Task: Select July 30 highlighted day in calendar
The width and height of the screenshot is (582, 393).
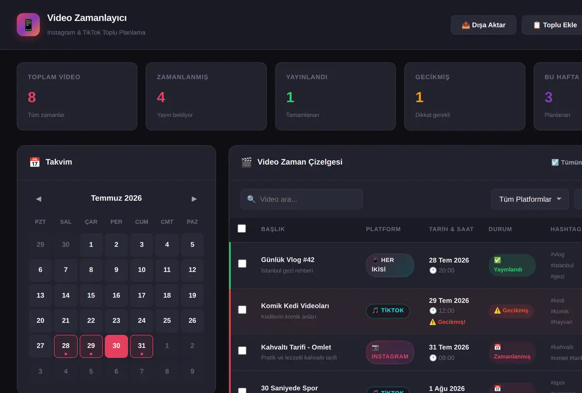Action: [116, 346]
